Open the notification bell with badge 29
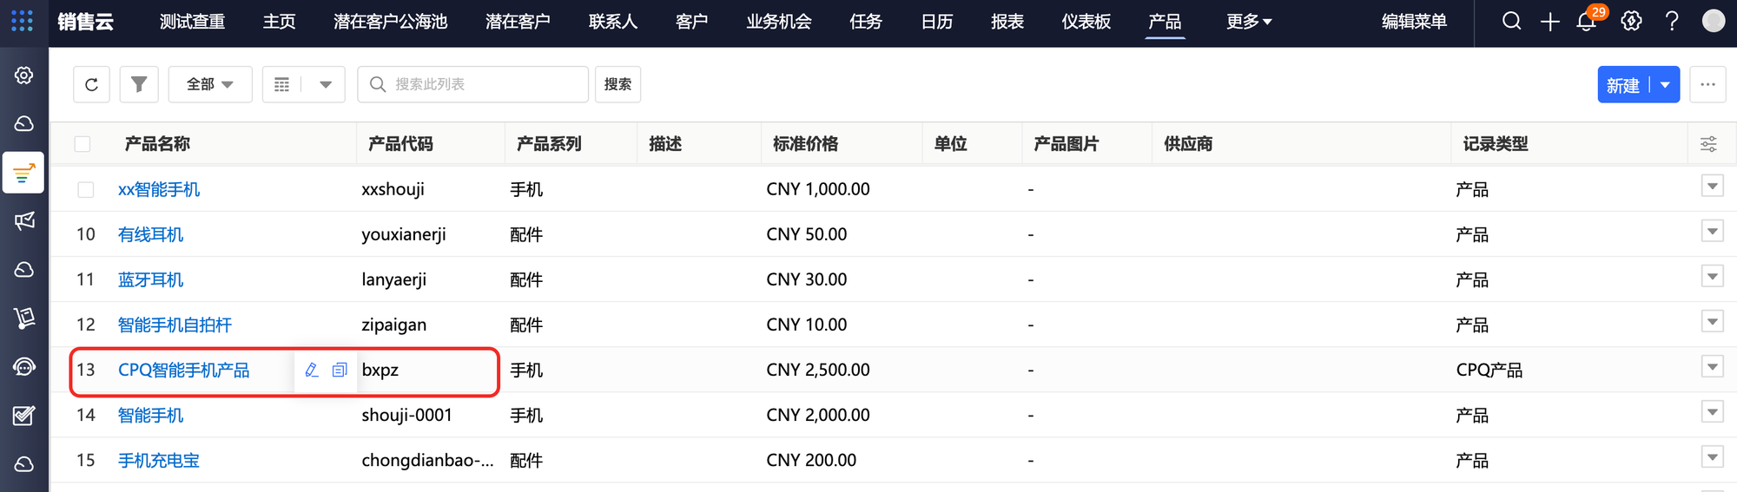1737x492 pixels. 1586,22
